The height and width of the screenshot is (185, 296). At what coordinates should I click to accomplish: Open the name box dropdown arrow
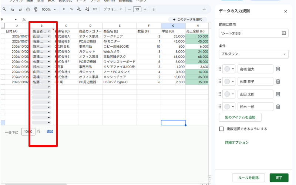(16, 20)
